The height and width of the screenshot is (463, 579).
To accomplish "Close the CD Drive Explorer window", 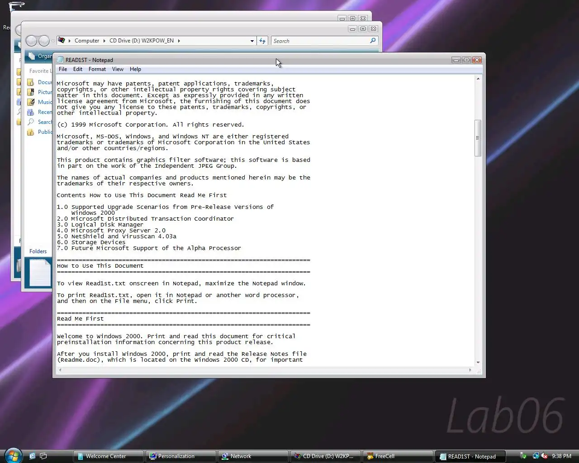I will click(x=373, y=29).
